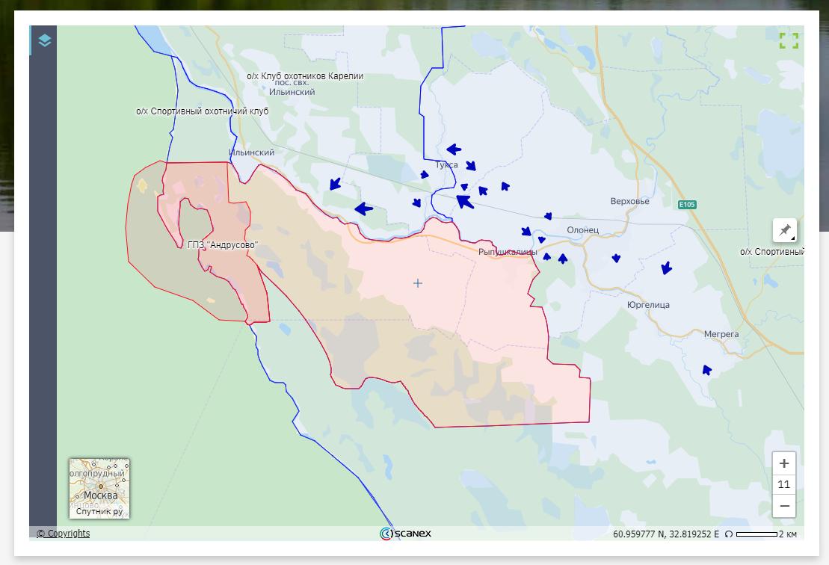Click the coordinates readout text

coord(665,534)
